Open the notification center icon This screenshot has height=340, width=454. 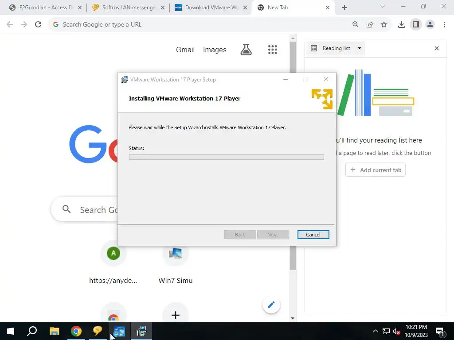[x=440, y=331]
